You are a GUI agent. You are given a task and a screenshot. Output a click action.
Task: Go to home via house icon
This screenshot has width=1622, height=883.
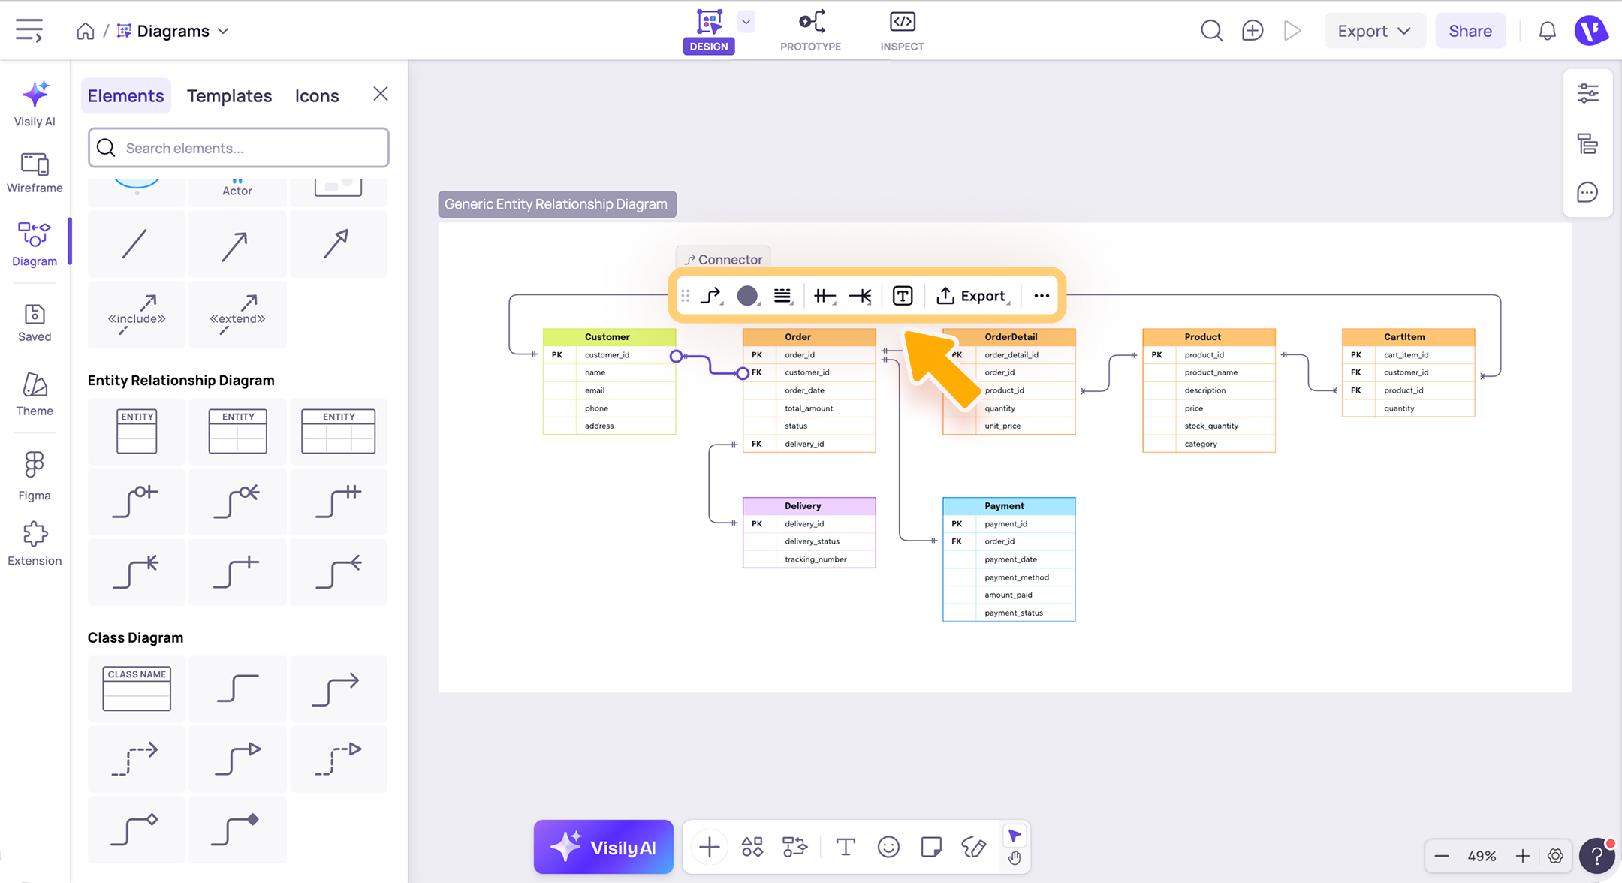coord(86,31)
